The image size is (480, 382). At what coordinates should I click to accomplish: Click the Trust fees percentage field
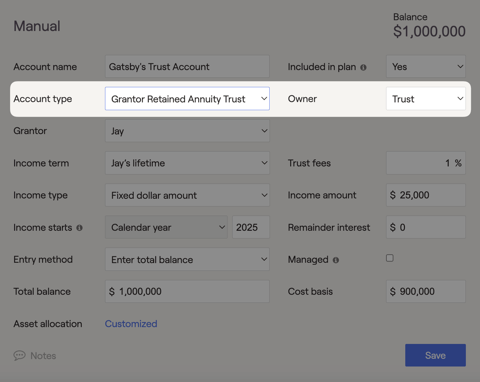click(426, 163)
